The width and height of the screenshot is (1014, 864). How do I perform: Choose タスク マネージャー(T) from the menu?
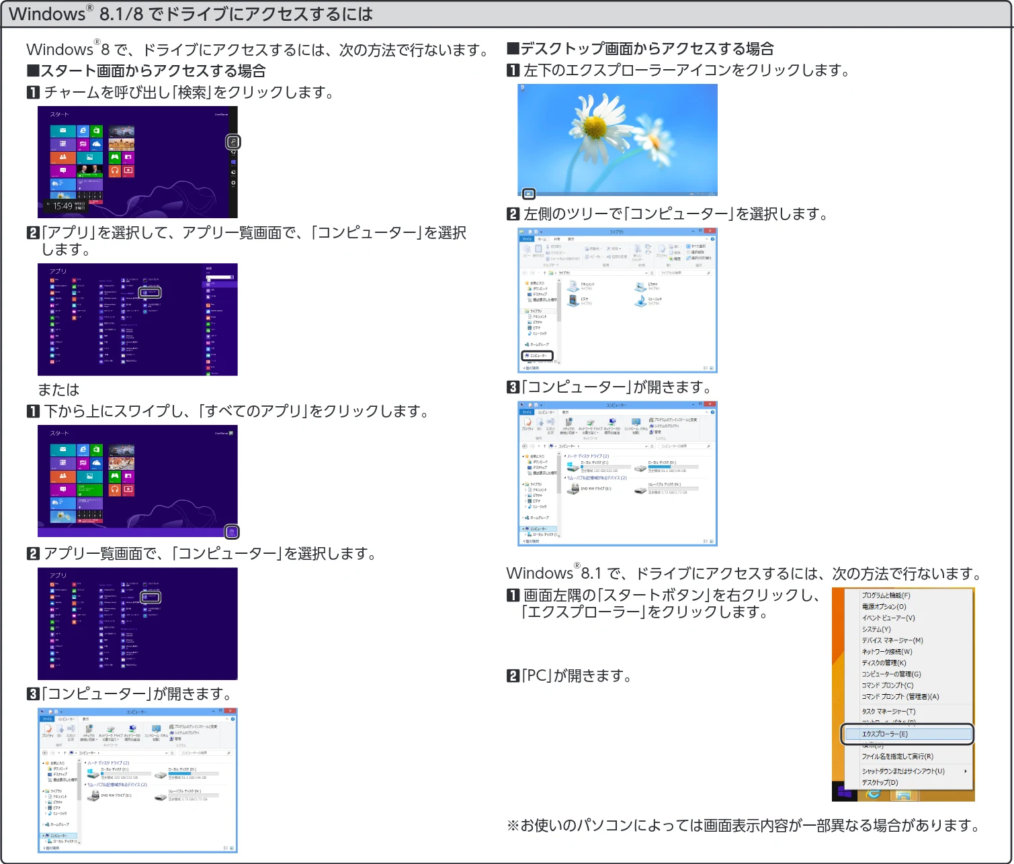pos(888,711)
